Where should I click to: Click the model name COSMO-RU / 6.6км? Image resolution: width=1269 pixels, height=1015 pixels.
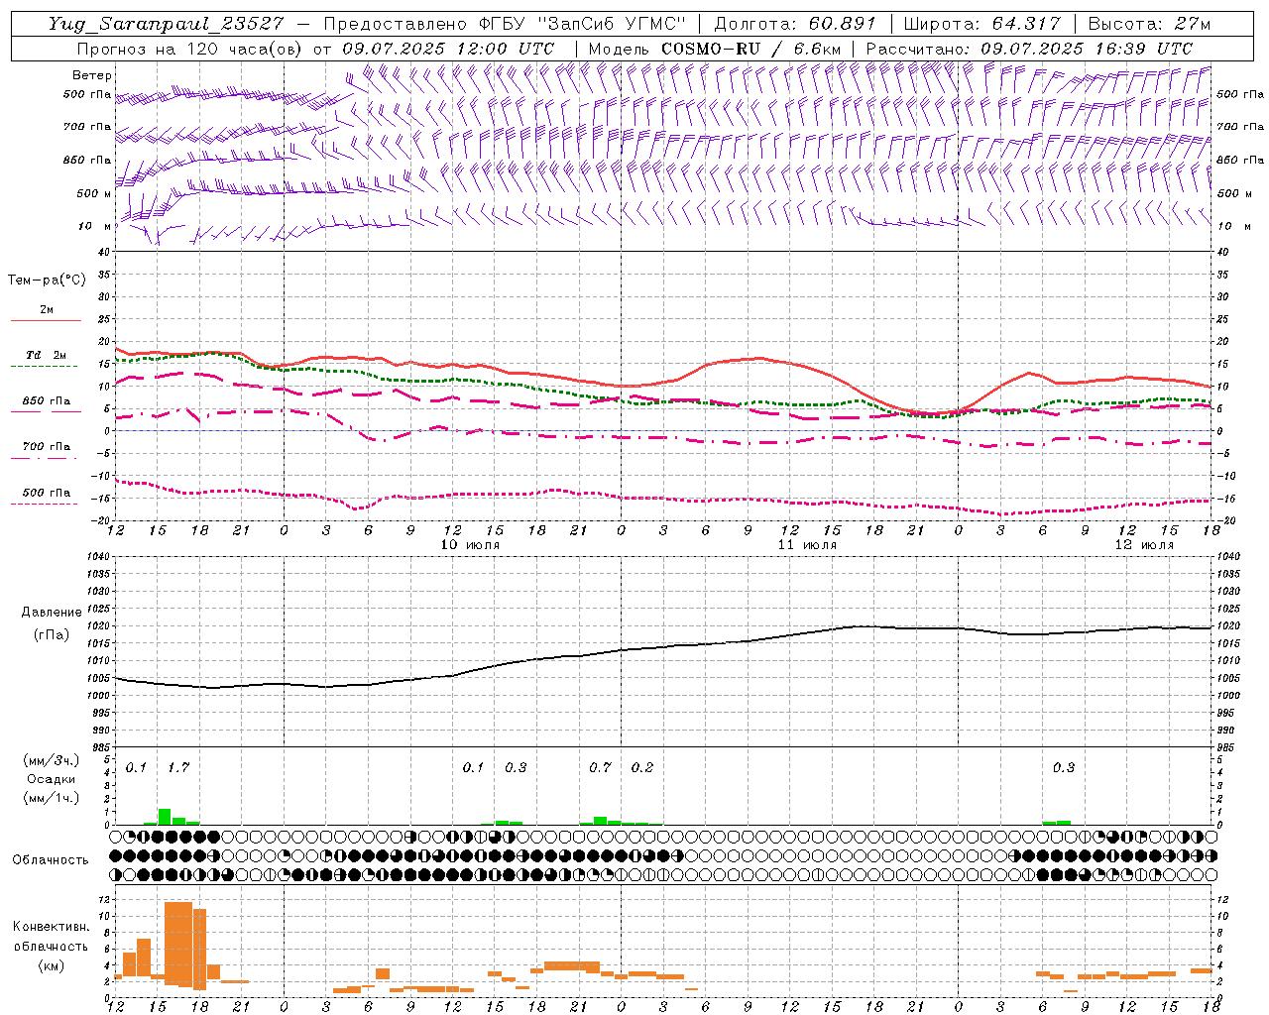point(750,49)
